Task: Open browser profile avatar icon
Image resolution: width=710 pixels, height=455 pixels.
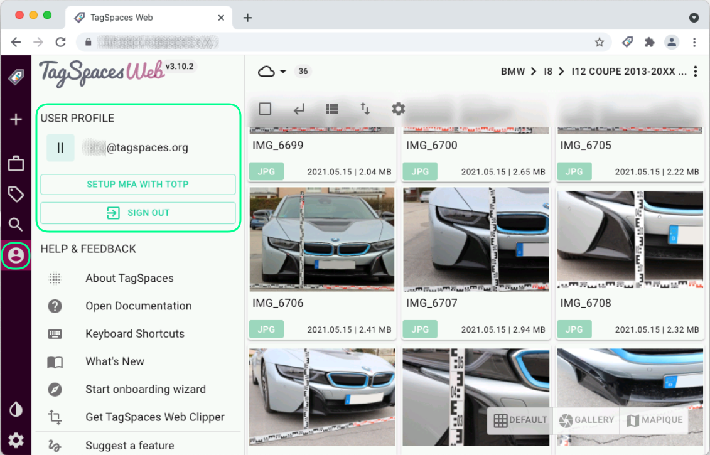Action: point(672,42)
